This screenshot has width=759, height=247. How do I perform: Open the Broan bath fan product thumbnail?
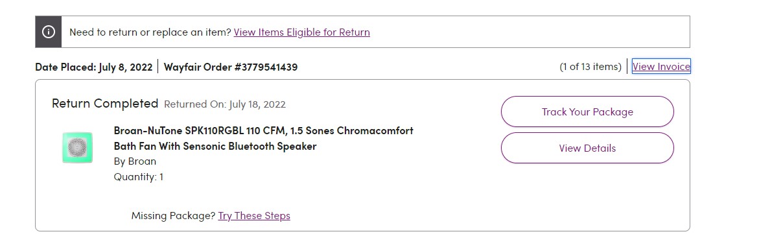(x=77, y=148)
